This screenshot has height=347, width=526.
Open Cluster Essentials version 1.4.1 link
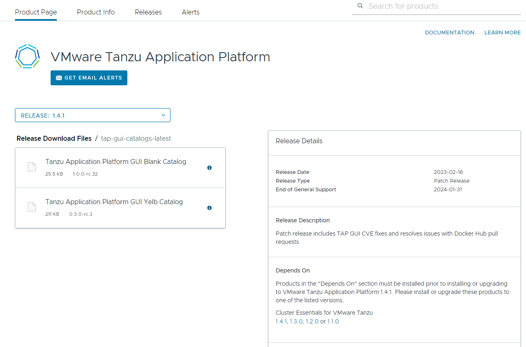pyautogui.click(x=281, y=321)
